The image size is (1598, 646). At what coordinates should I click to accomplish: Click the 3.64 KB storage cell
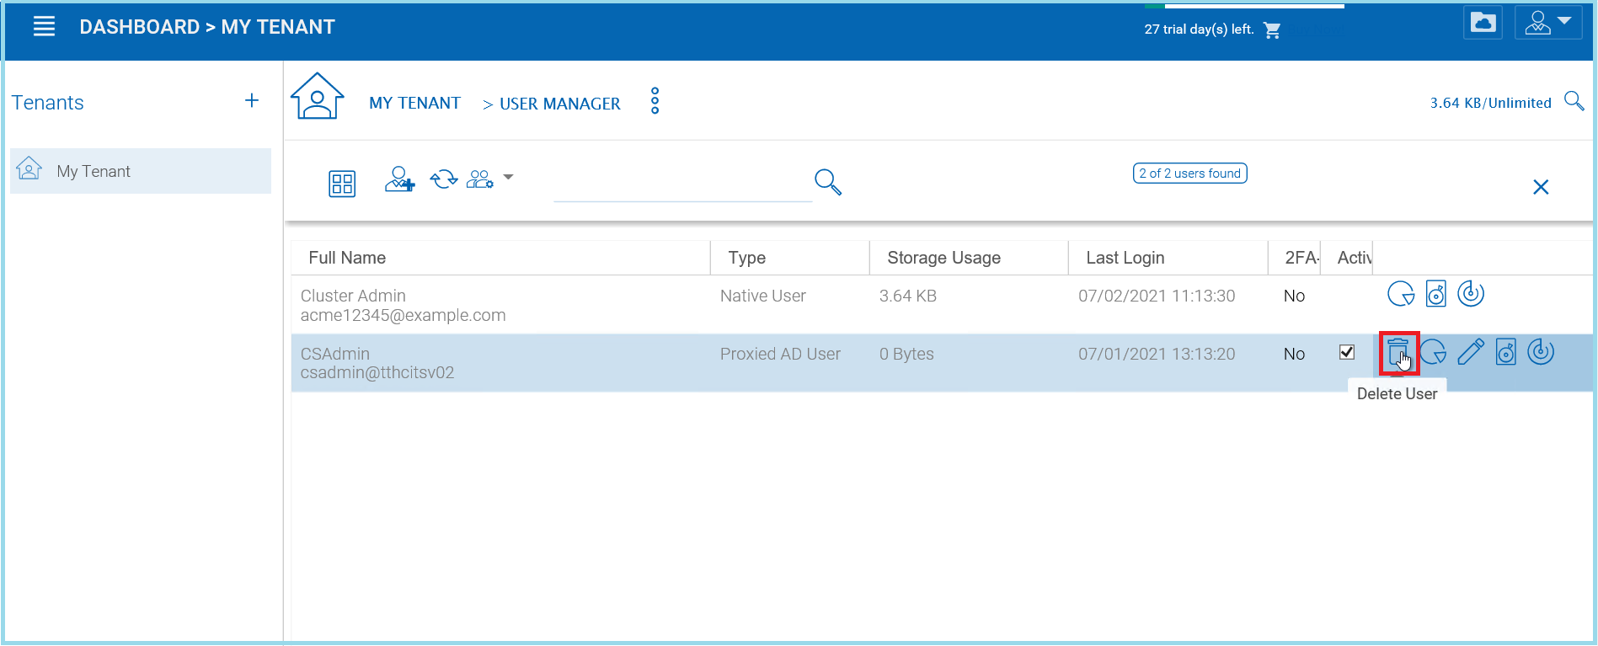pyautogui.click(x=908, y=296)
